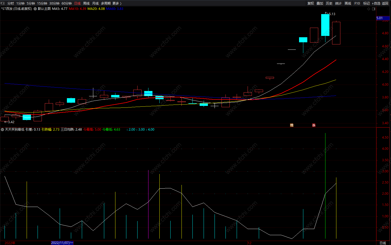Image resolution: width=391 pixels, height=245 pixels.
Task: Open the main chart 默认主图 dropdown circle
Action: pos(35,9)
